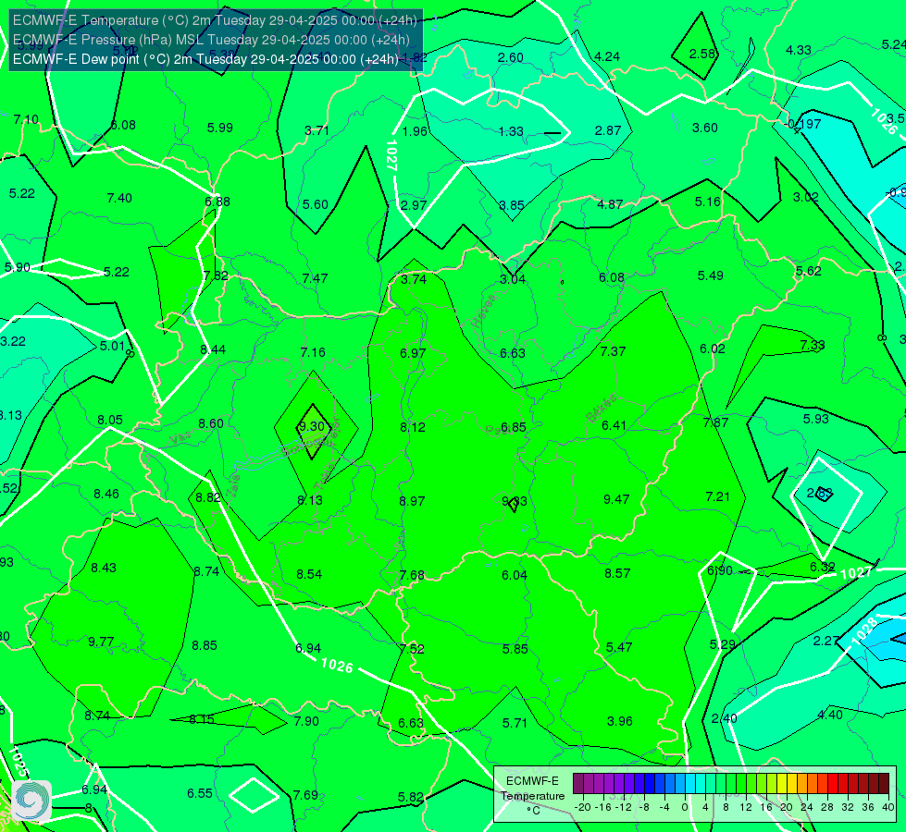Viewport: 906px width, 832px height.
Task: Click the darkest purple swatch at -20 on scale
Action: [578, 784]
